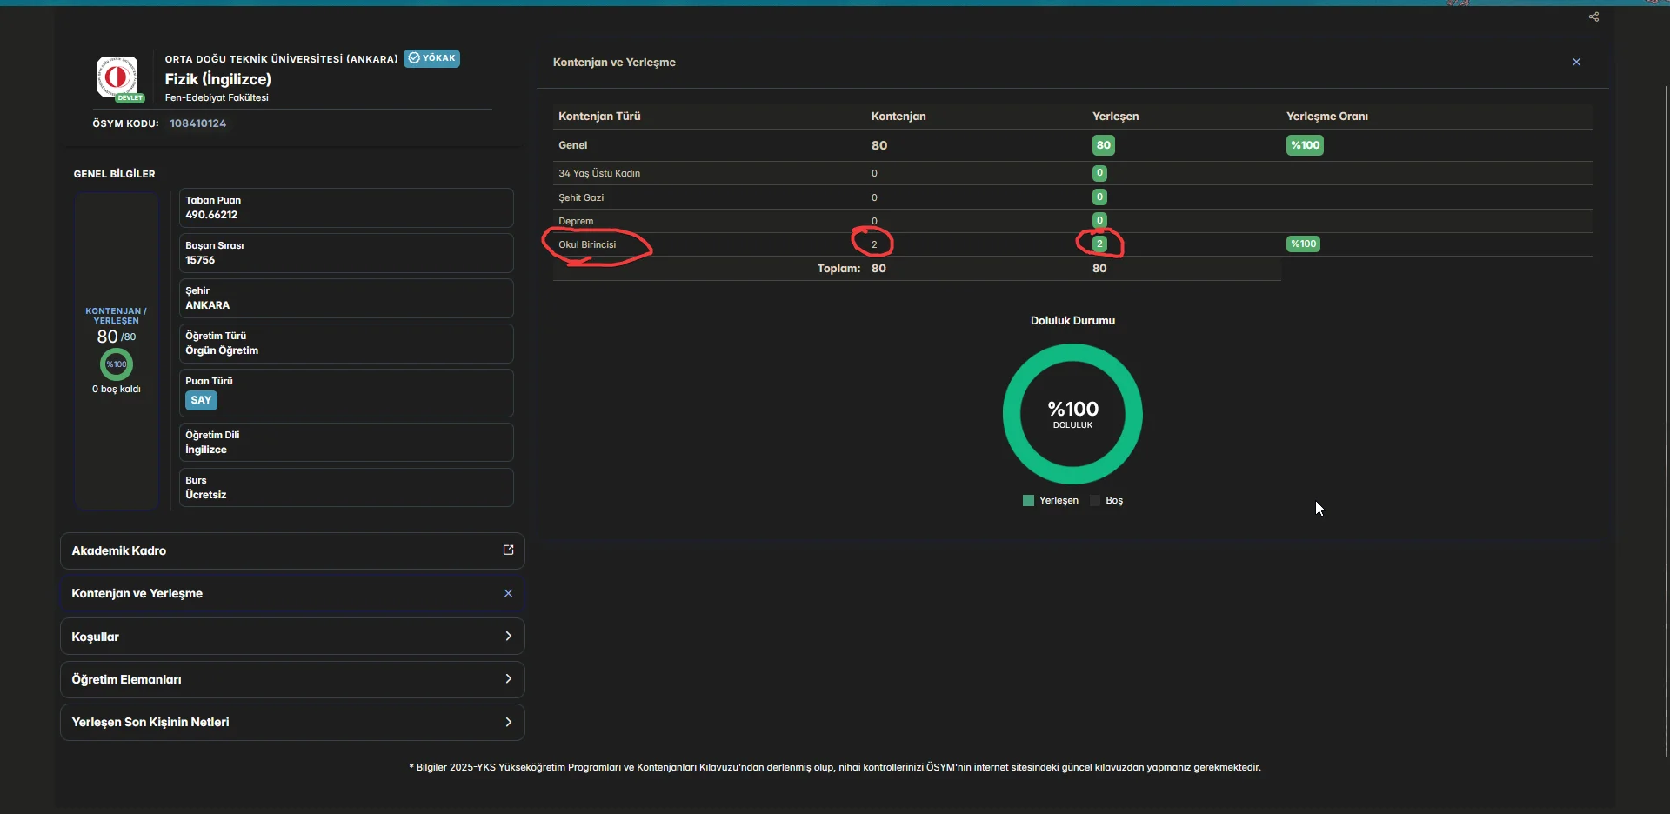Click the Şehit Gazi row label
This screenshot has height=814, width=1670.
point(581,197)
